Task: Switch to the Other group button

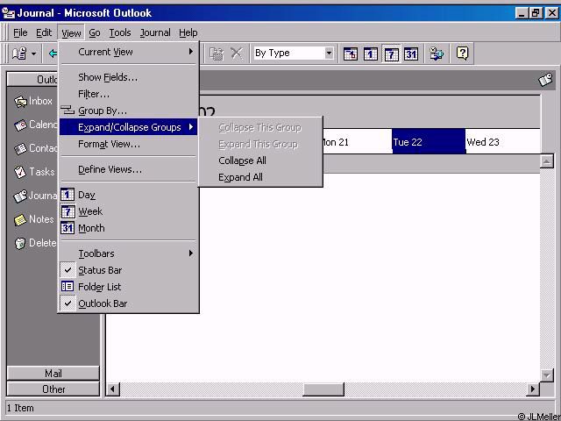Action: [53, 389]
